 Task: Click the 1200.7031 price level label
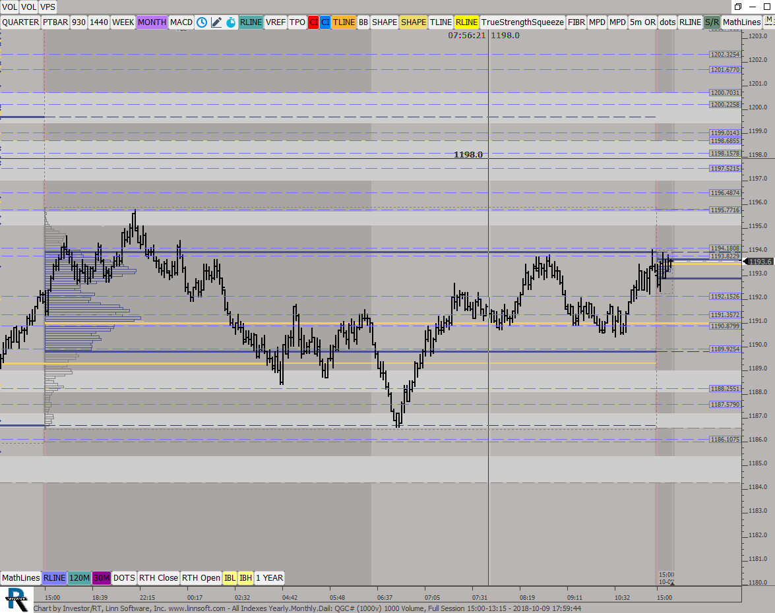coord(725,93)
